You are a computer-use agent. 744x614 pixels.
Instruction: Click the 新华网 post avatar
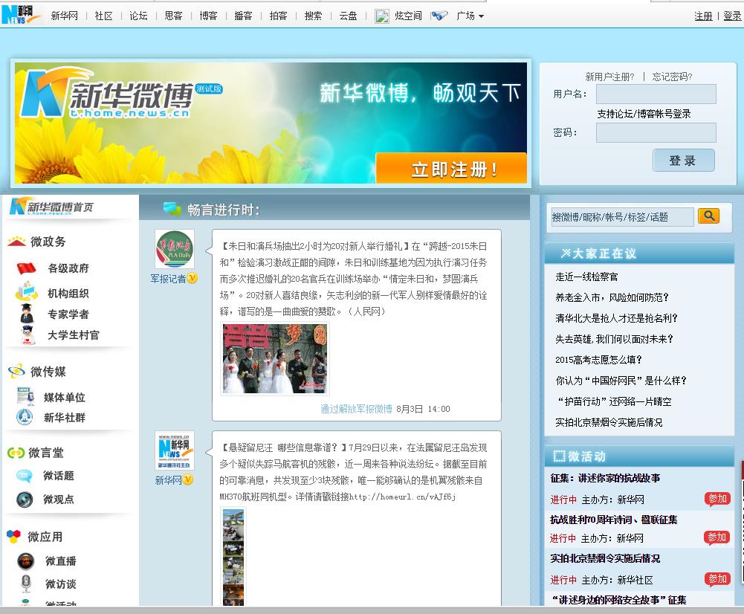(x=175, y=450)
